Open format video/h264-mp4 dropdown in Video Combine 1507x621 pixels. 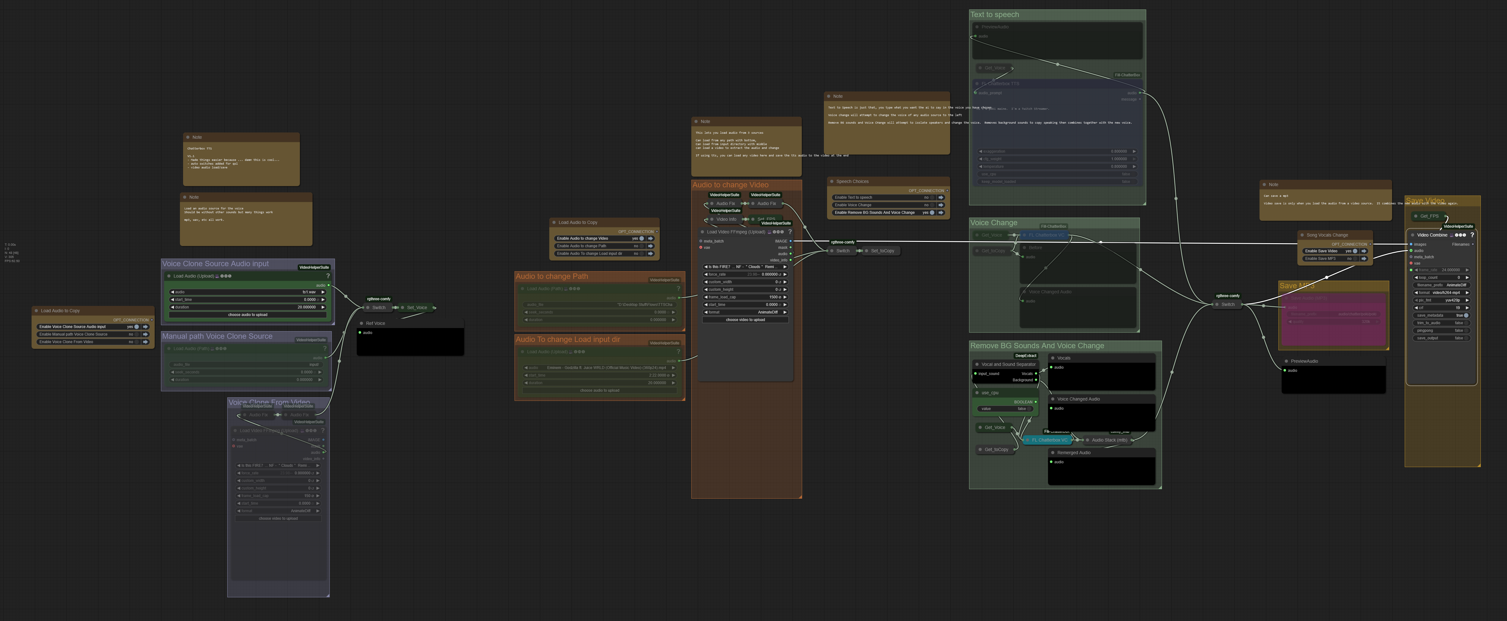pyautogui.click(x=1442, y=292)
